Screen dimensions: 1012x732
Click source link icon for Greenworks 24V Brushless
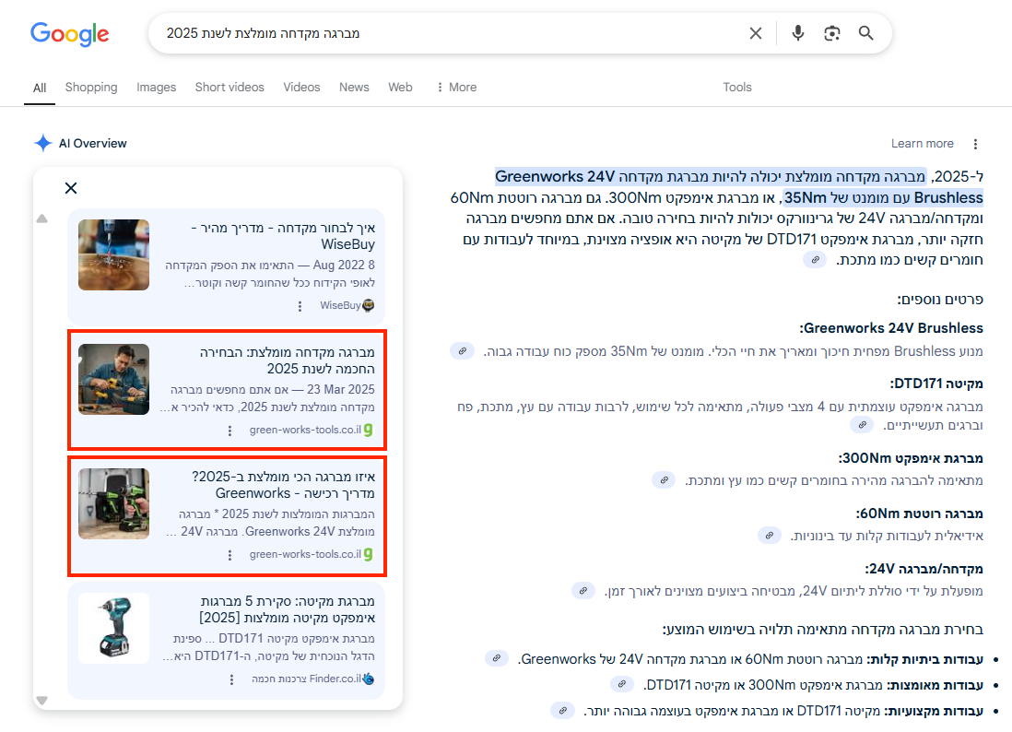(x=462, y=351)
